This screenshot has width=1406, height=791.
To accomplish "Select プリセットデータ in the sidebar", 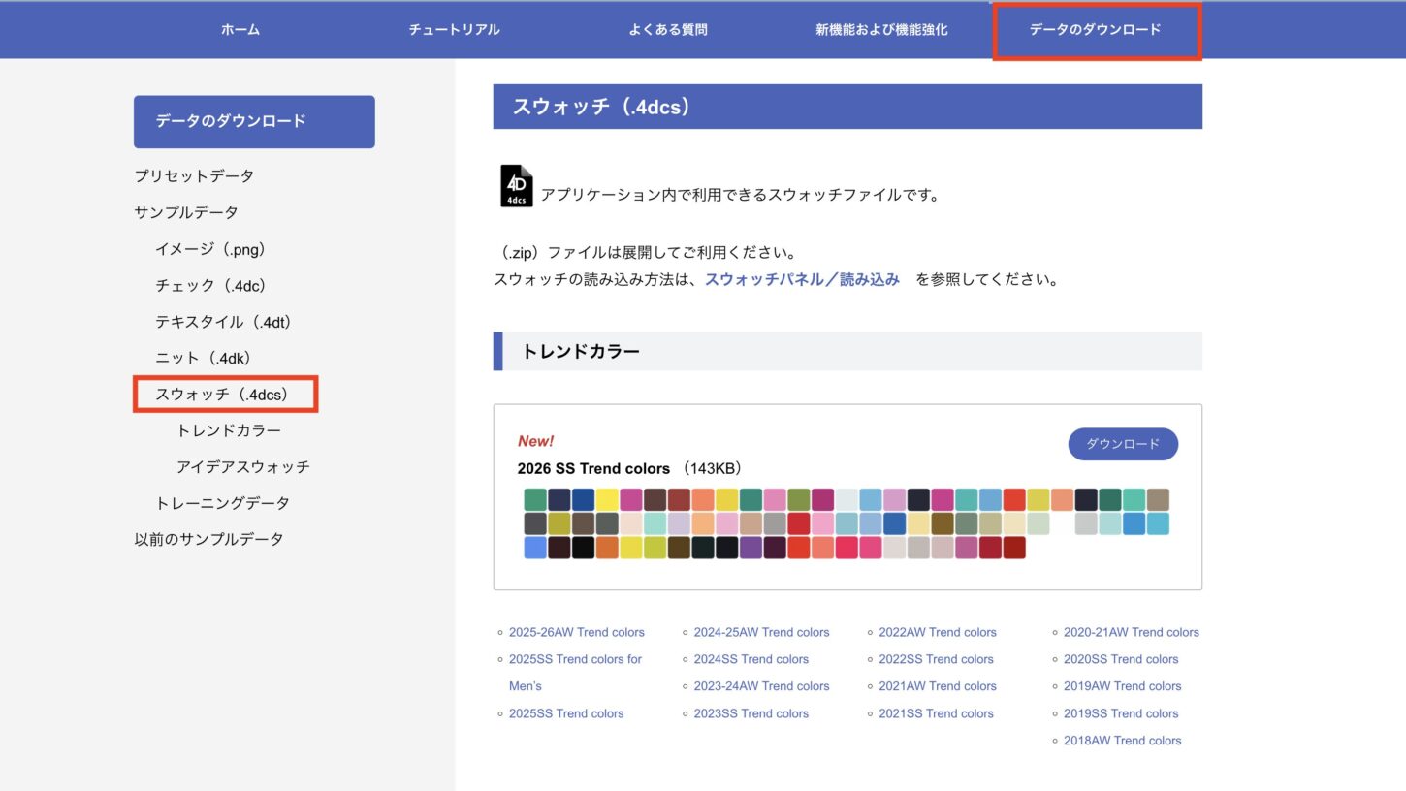I will (x=194, y=176).
